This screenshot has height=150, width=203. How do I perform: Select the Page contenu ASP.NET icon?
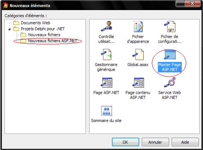[138, 82]
